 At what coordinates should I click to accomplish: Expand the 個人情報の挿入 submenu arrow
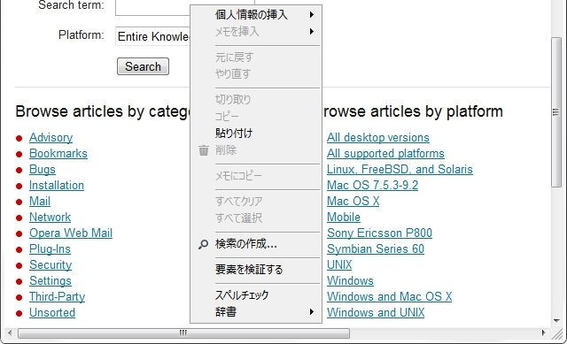311,15
